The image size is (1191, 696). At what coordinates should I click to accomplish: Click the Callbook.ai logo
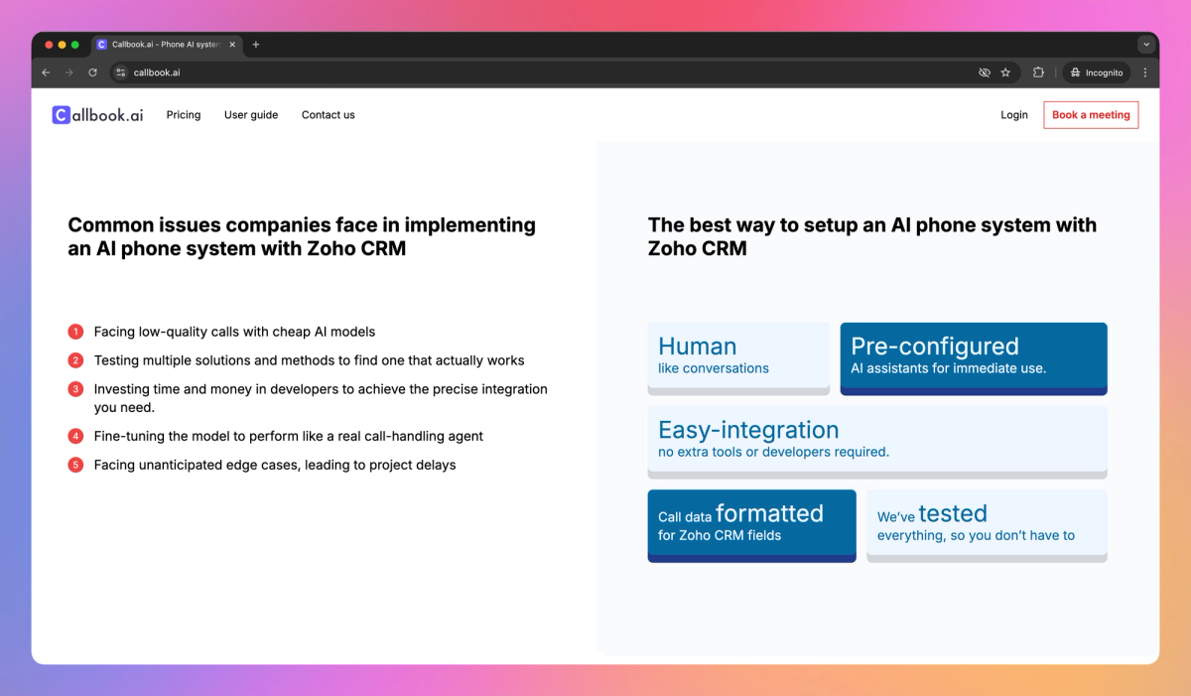[97, 115]
